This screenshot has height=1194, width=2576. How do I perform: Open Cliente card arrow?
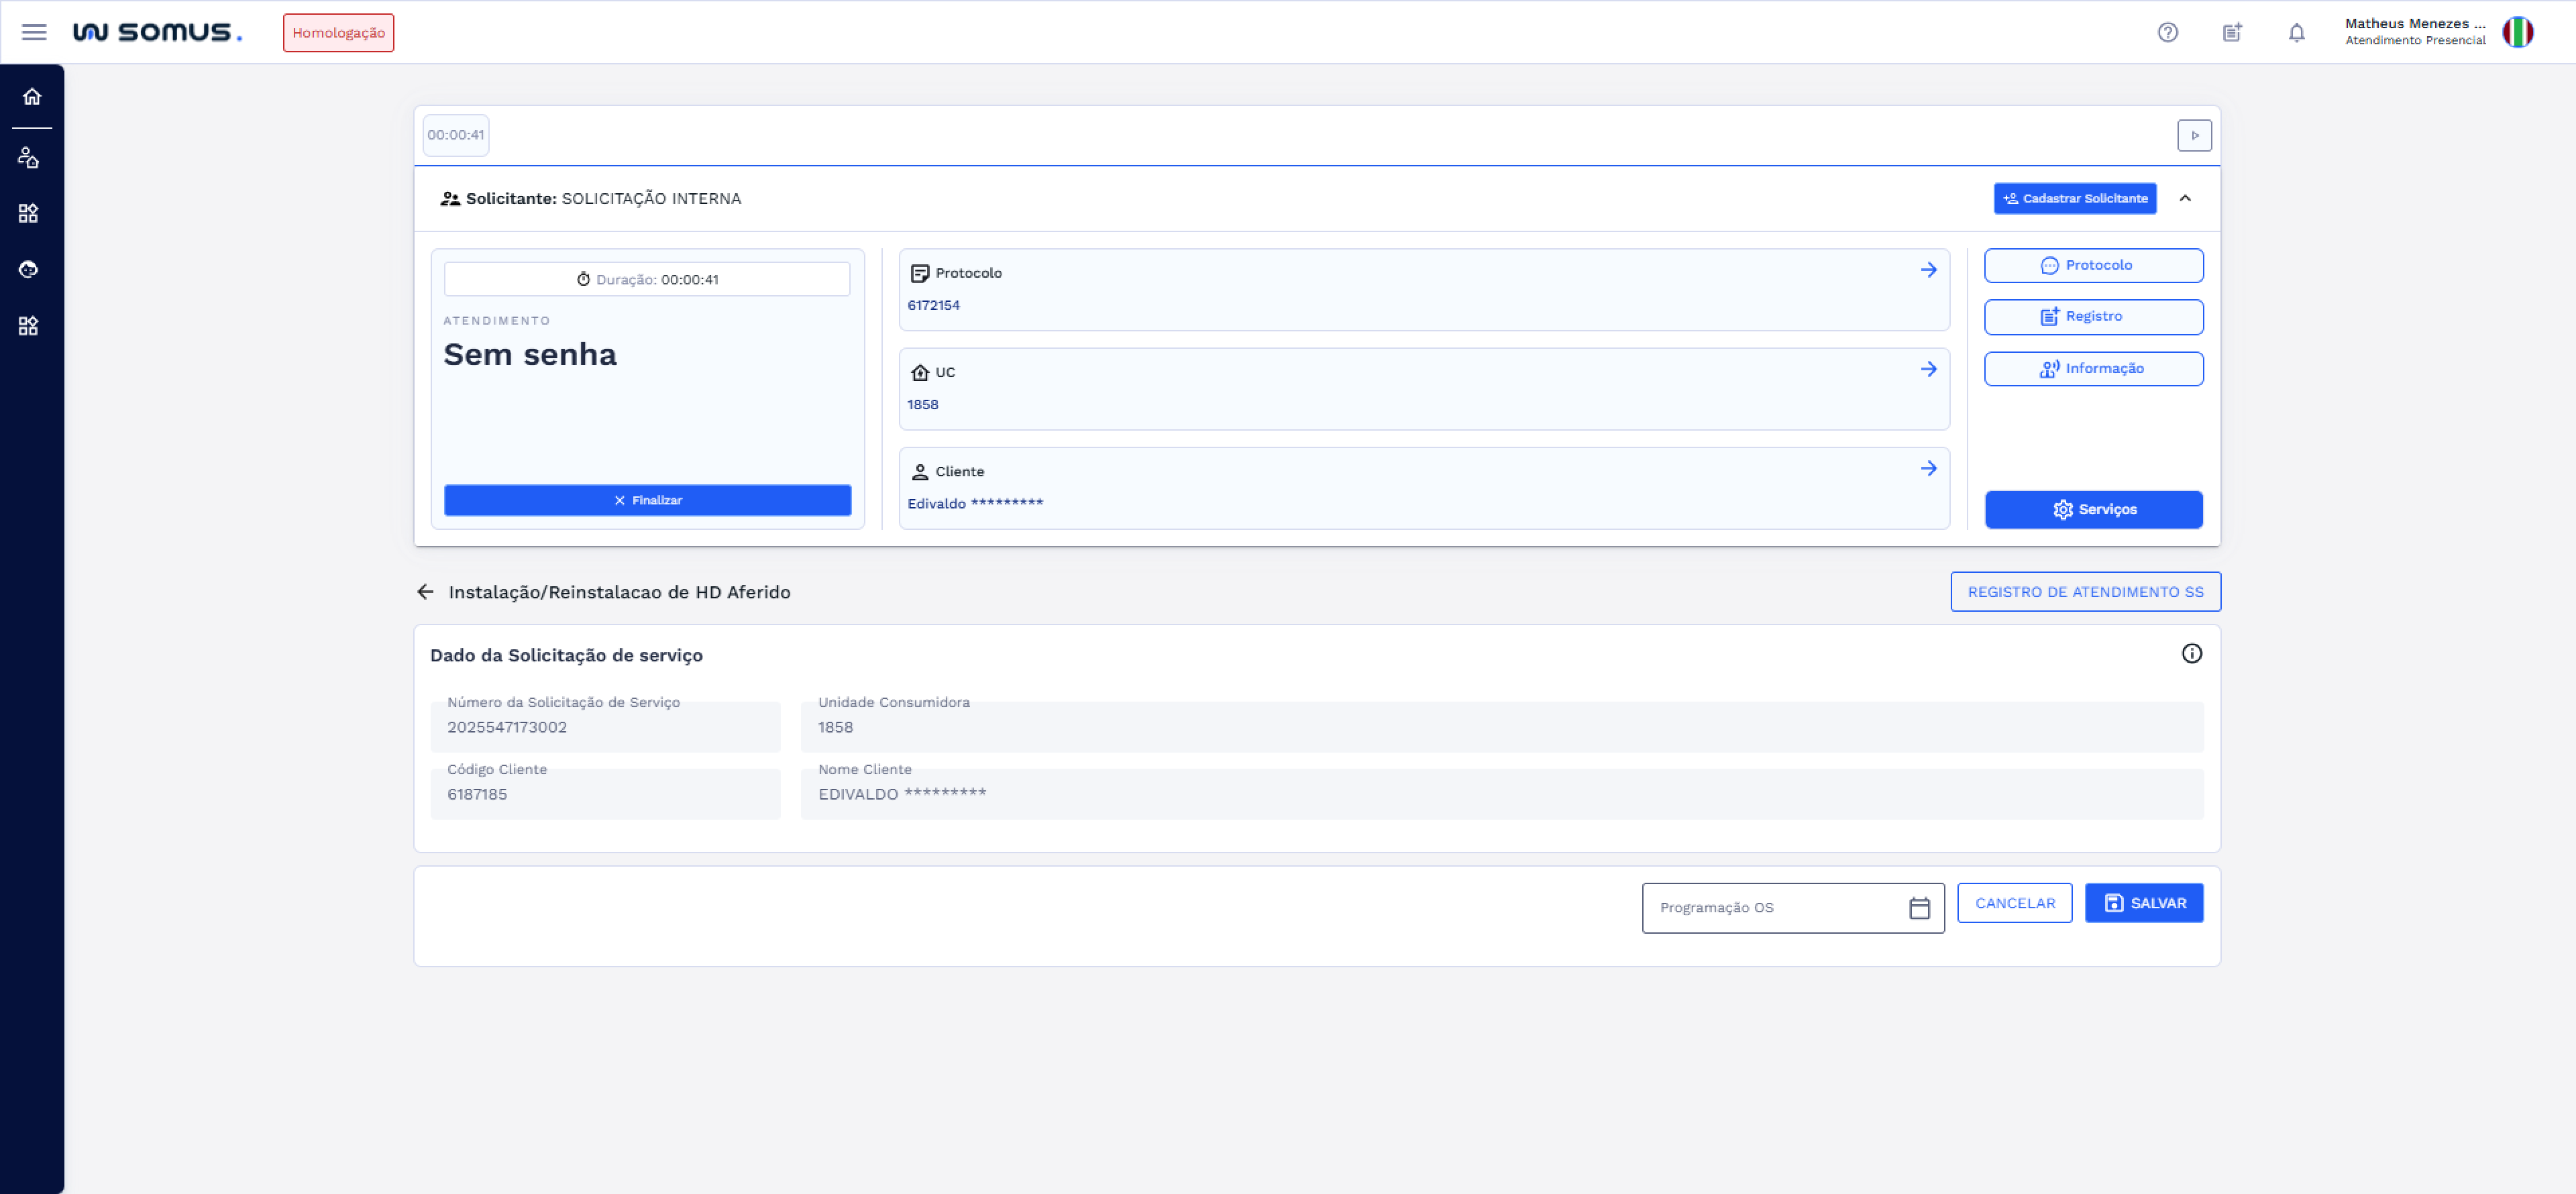click(x=1928, y=468)
